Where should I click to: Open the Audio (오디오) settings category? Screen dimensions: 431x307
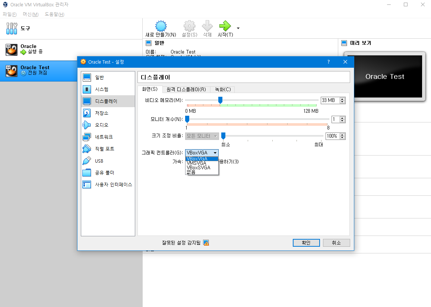[x=108, y=125]
